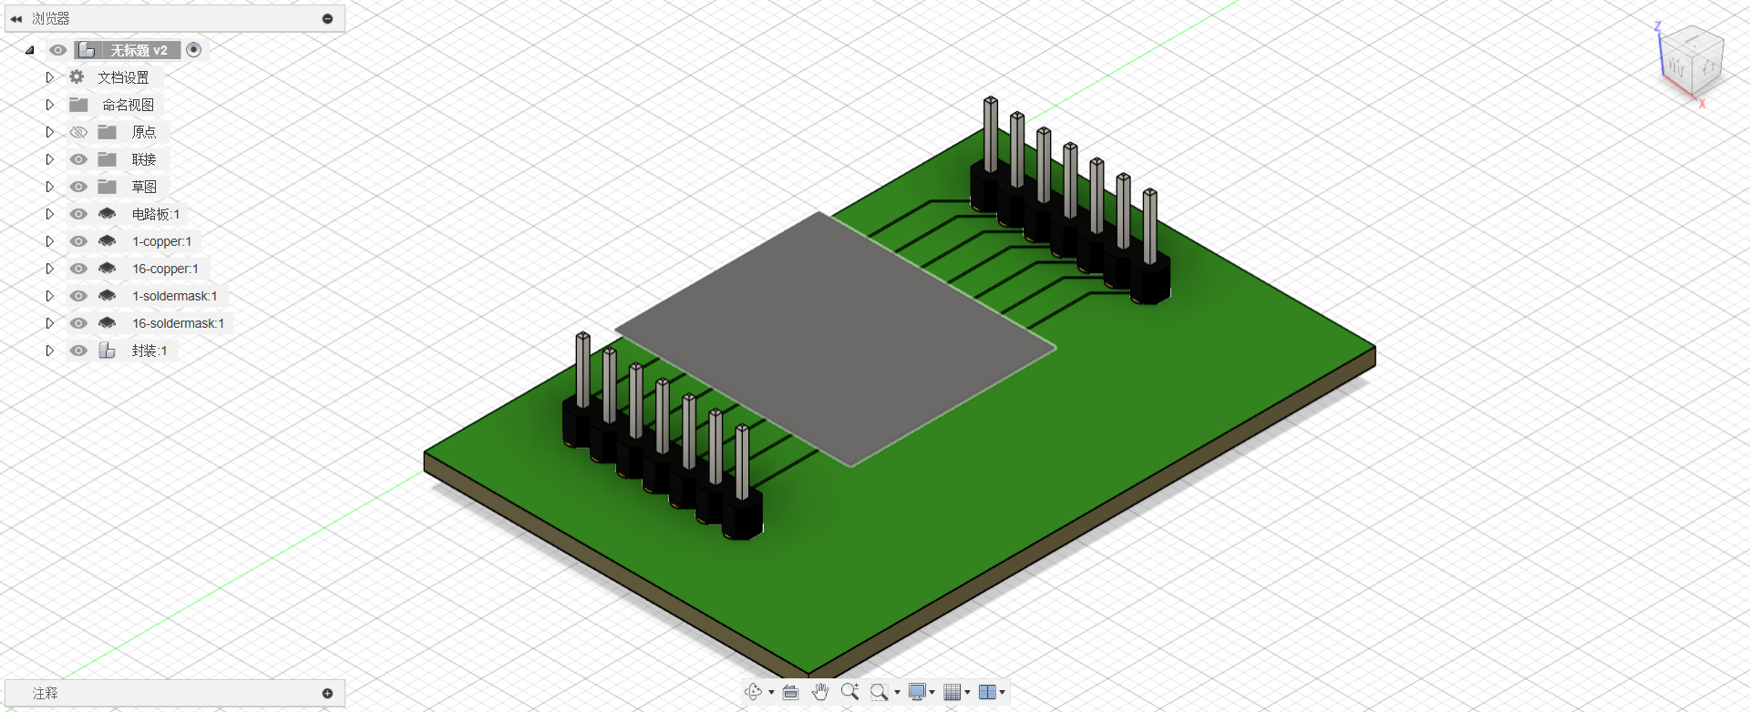Click the 无标题 v2 component icon
This screenshot has width=1750, height=712.
pyautogui.click(x=87, y=50)
